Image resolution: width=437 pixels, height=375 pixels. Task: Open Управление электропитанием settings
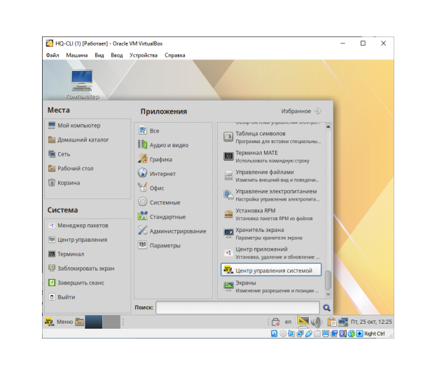(x=272, y=195)
